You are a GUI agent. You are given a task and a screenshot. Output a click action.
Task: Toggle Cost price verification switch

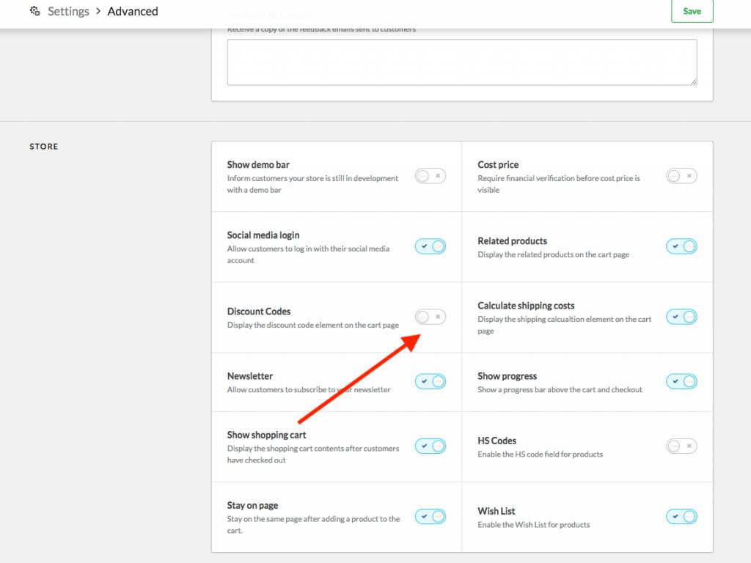point(681,176)
